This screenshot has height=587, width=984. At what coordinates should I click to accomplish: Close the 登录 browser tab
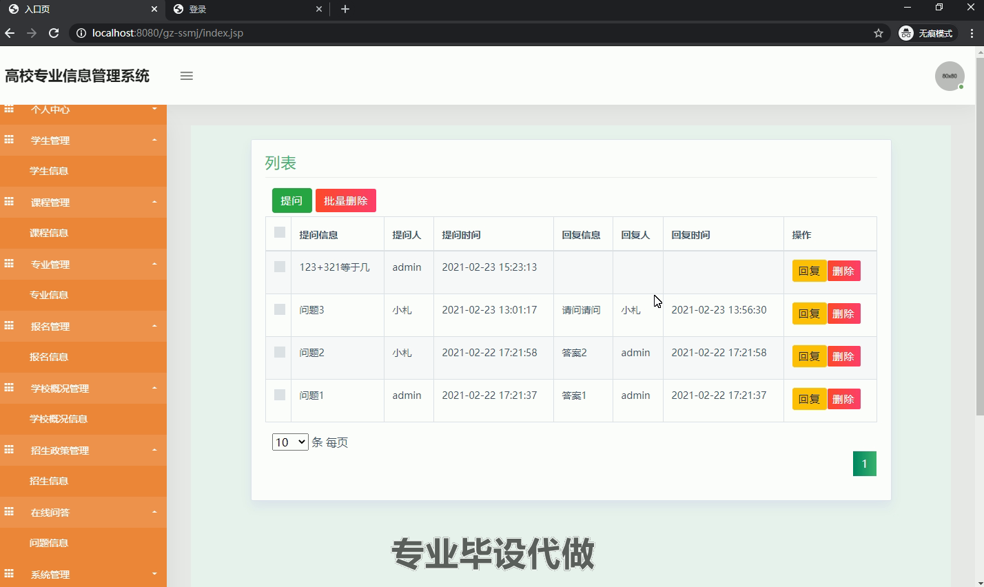(319, 9)
